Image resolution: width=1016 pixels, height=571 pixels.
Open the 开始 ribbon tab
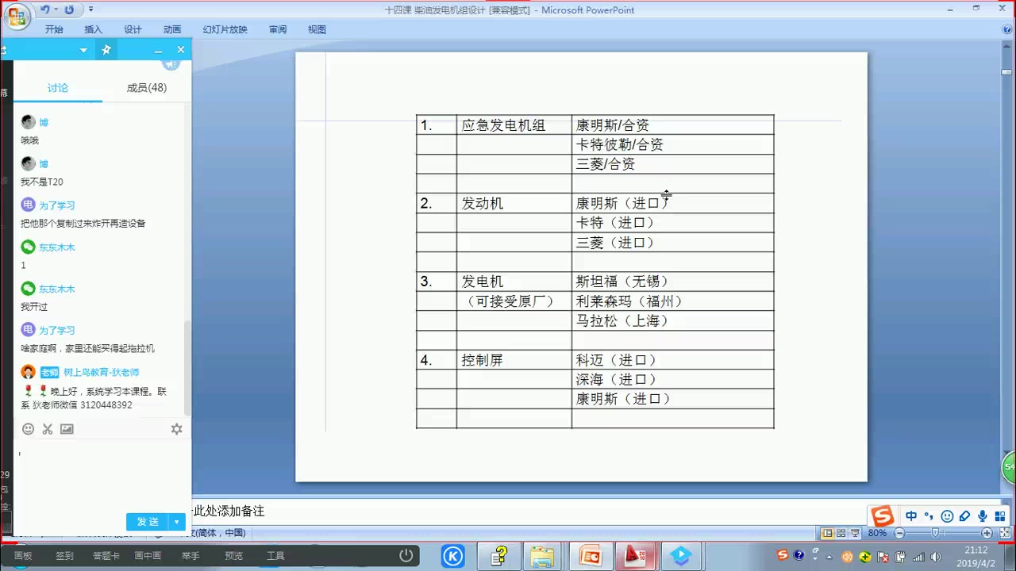[54, 29]
